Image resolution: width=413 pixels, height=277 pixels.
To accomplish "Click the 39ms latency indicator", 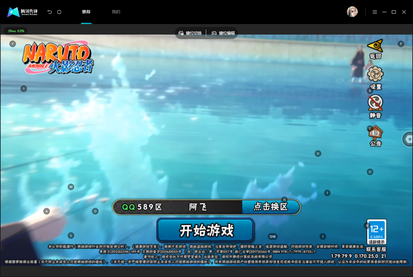I will (x=16, y=31).
